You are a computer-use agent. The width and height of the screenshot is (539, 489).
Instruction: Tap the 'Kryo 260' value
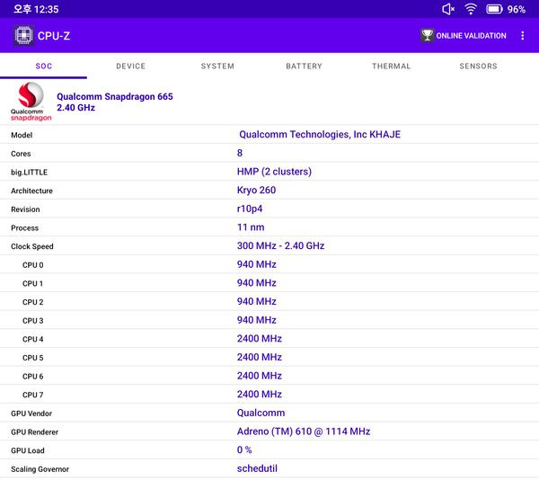coord(256,191)
